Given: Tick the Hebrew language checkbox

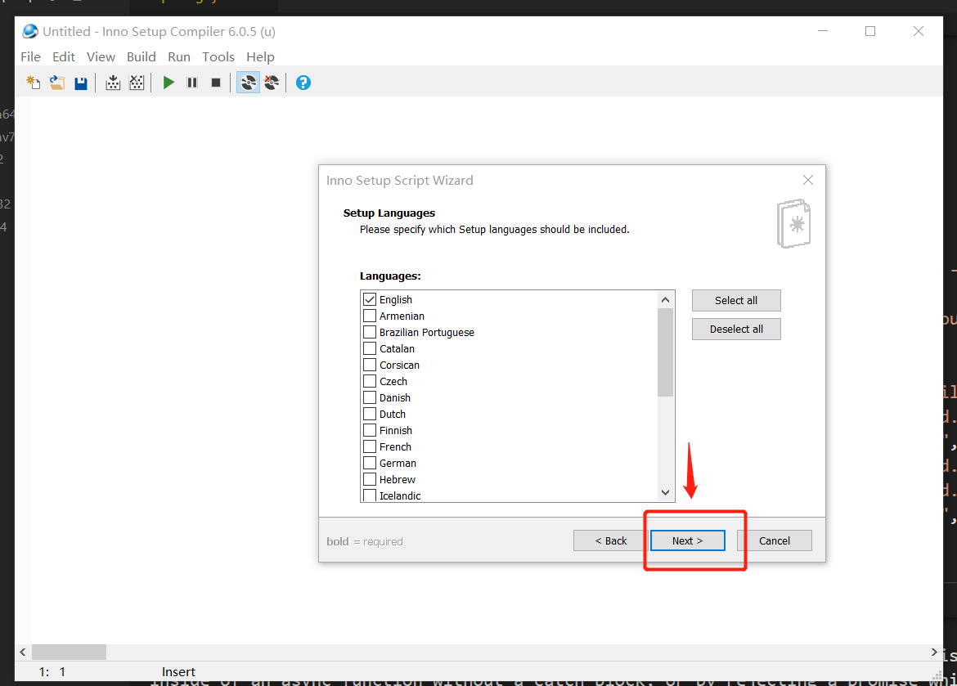Looking at the screenshot, I should (x=369, y=479).
